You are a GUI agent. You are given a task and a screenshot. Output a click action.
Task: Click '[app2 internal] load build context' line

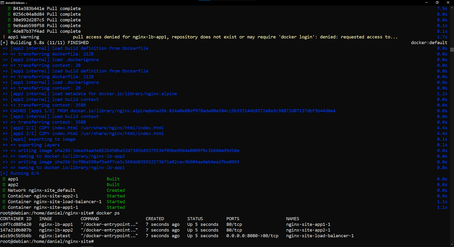[51, 99]
